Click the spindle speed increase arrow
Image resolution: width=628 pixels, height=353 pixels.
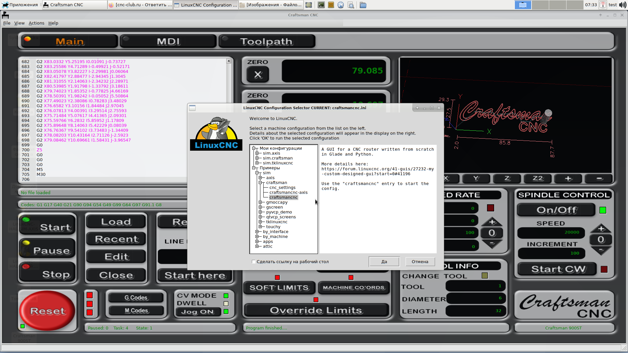(x=601, y=228)
